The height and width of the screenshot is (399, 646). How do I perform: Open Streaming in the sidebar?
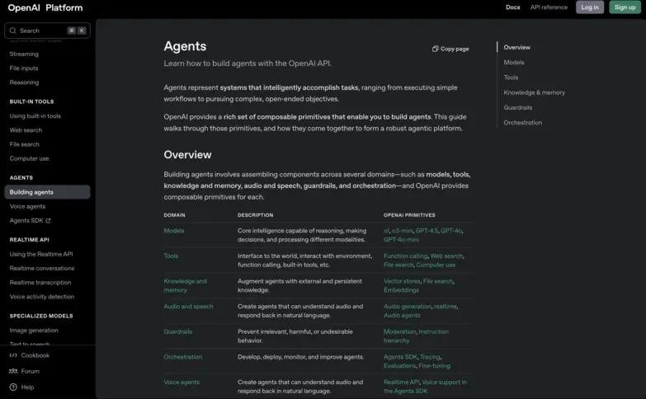pyautogui.click(x=24, y=54)
